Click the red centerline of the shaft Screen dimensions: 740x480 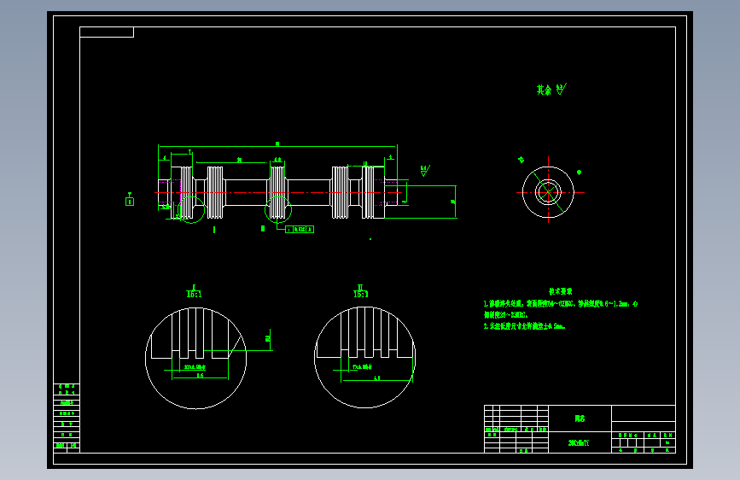click(278, 192)
